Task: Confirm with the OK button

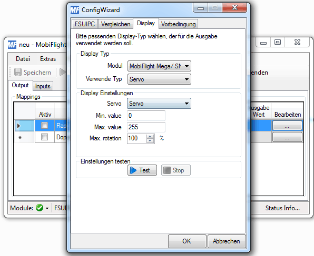Action: point(187,241)
